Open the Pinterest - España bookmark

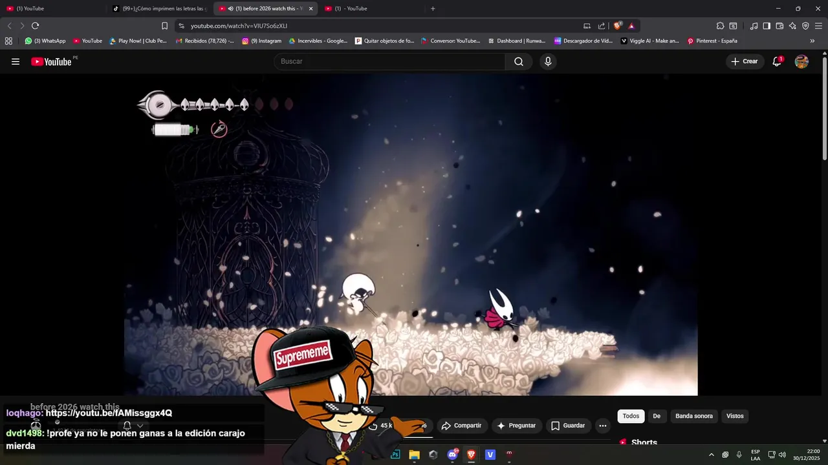pyautogui.click(x=712, y=41)
